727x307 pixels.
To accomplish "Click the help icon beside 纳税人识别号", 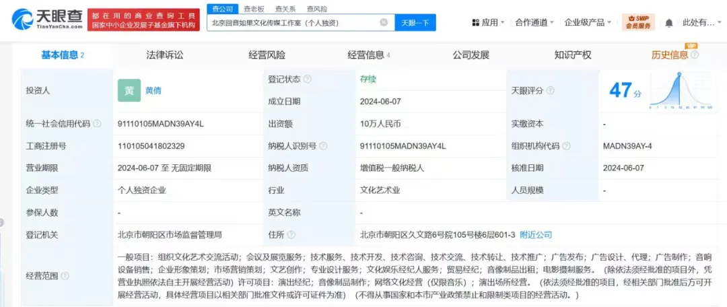I will [323, 146].
